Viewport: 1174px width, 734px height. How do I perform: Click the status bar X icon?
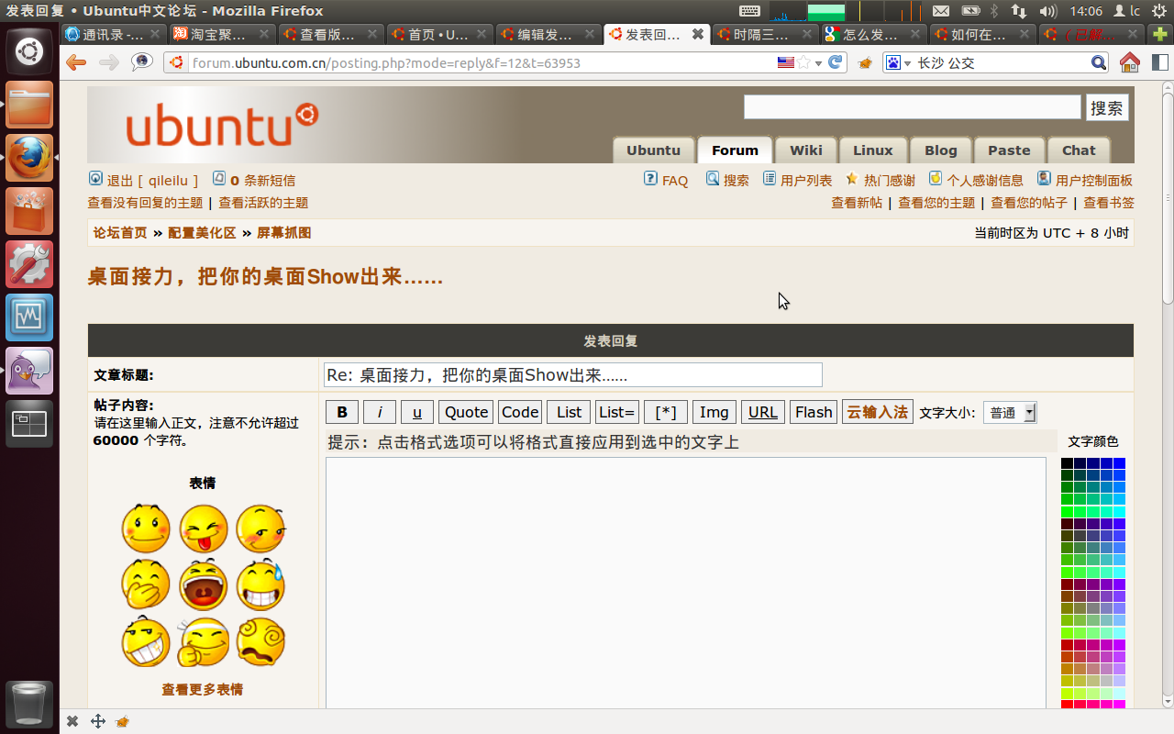[x=72, y=721]
